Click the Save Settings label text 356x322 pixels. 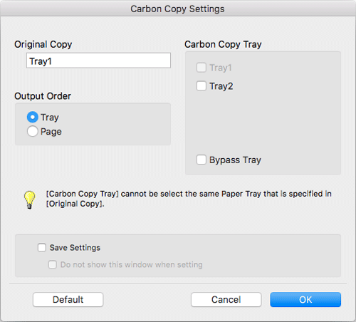(x=75, y=248)
